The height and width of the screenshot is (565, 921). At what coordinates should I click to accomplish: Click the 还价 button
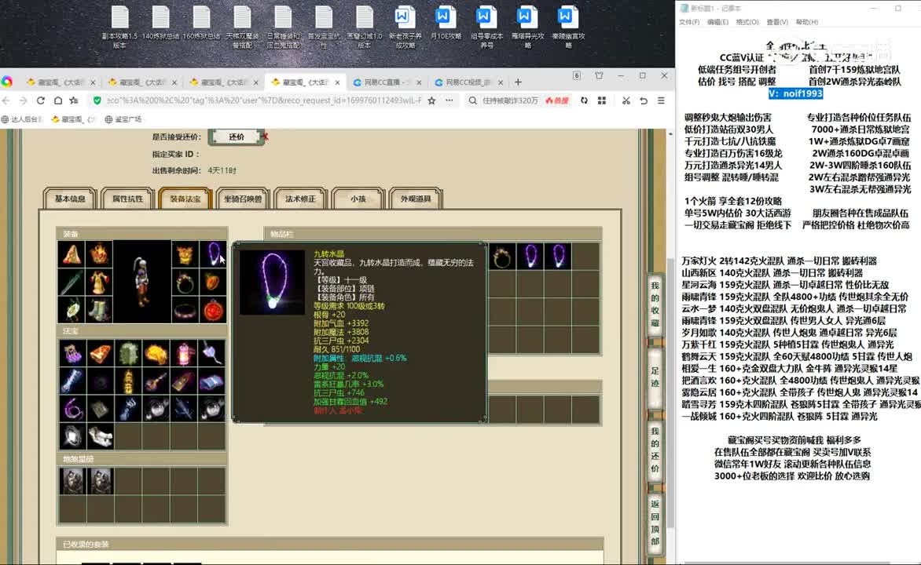click(236, 137)
